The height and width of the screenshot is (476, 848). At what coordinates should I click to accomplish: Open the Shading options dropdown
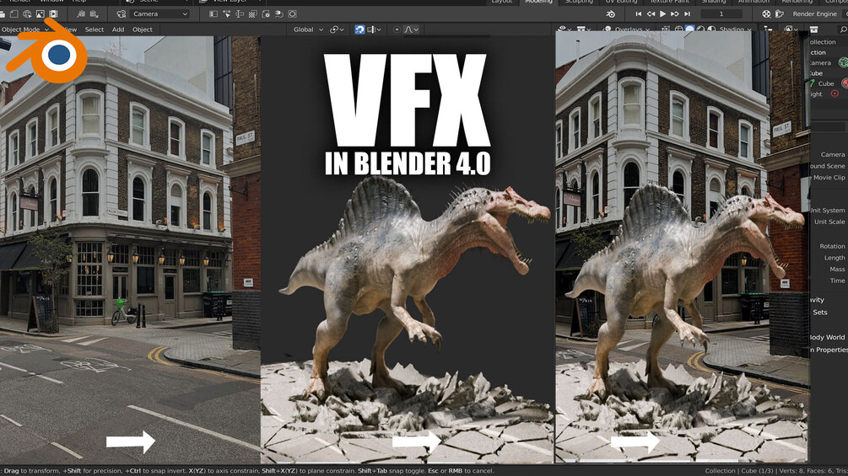click(735, 29)
